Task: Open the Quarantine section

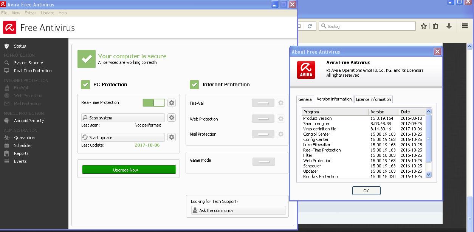Action: pyautogui.click(x=24, y=138)
